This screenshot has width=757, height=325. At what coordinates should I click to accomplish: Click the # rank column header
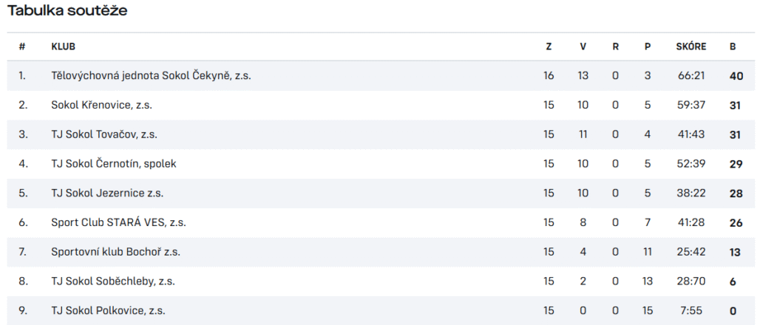point(21,47)
